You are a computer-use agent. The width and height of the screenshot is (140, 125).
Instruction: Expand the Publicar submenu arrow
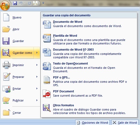click(37, 100)
